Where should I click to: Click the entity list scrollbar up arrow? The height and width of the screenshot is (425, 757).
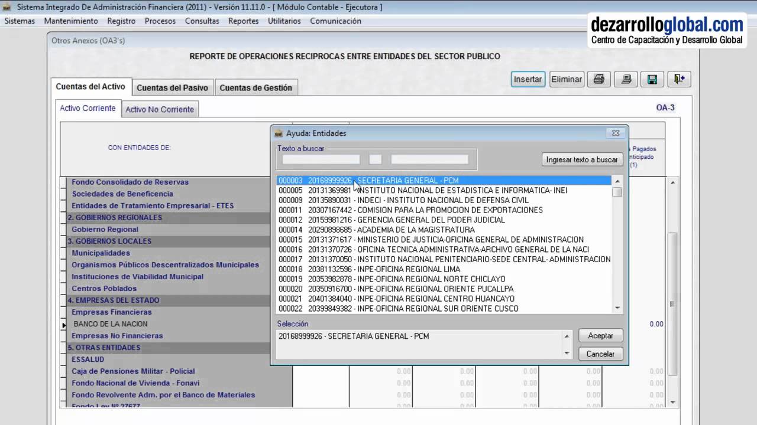(617, 181)
